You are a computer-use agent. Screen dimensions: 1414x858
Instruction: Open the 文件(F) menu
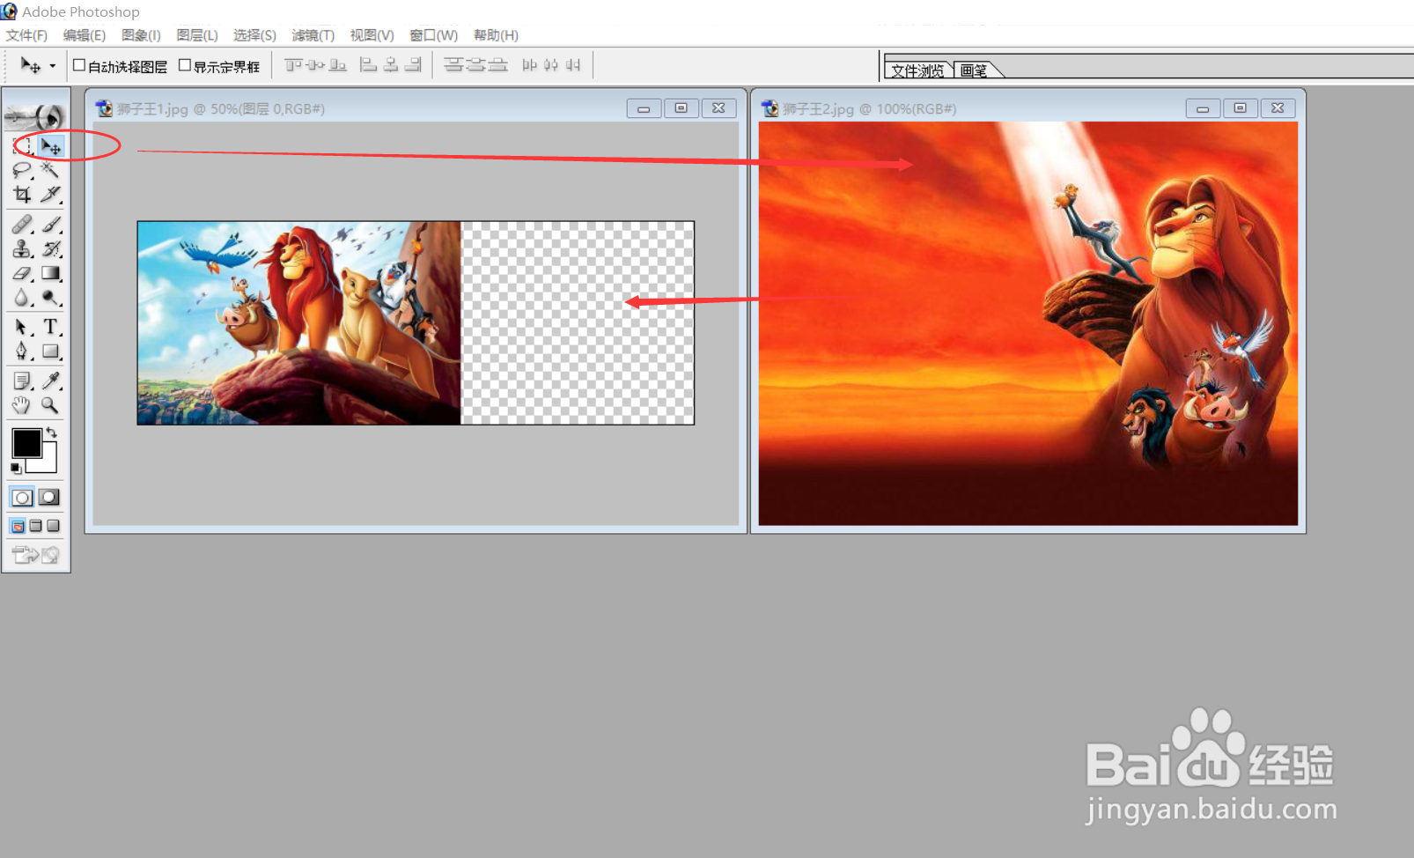pos(26,35)
